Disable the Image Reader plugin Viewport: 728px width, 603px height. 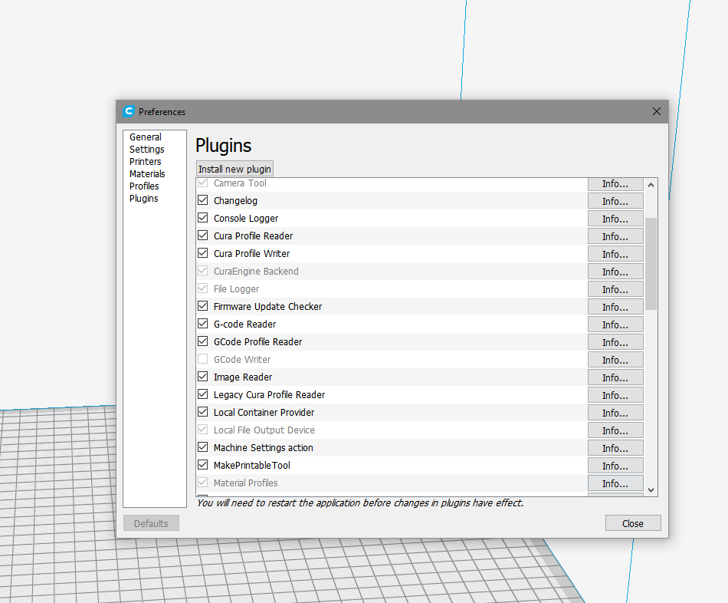pos(203,377)
